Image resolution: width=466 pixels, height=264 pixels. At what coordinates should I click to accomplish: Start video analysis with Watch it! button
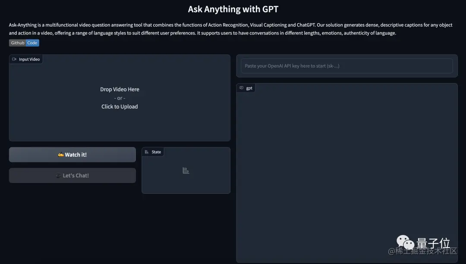pos(72,155)
